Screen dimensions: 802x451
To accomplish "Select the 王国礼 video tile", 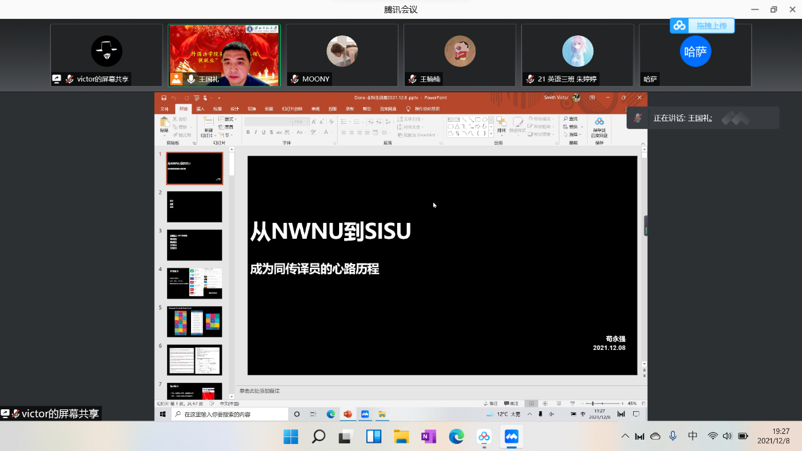I will [x=224, y=55].
